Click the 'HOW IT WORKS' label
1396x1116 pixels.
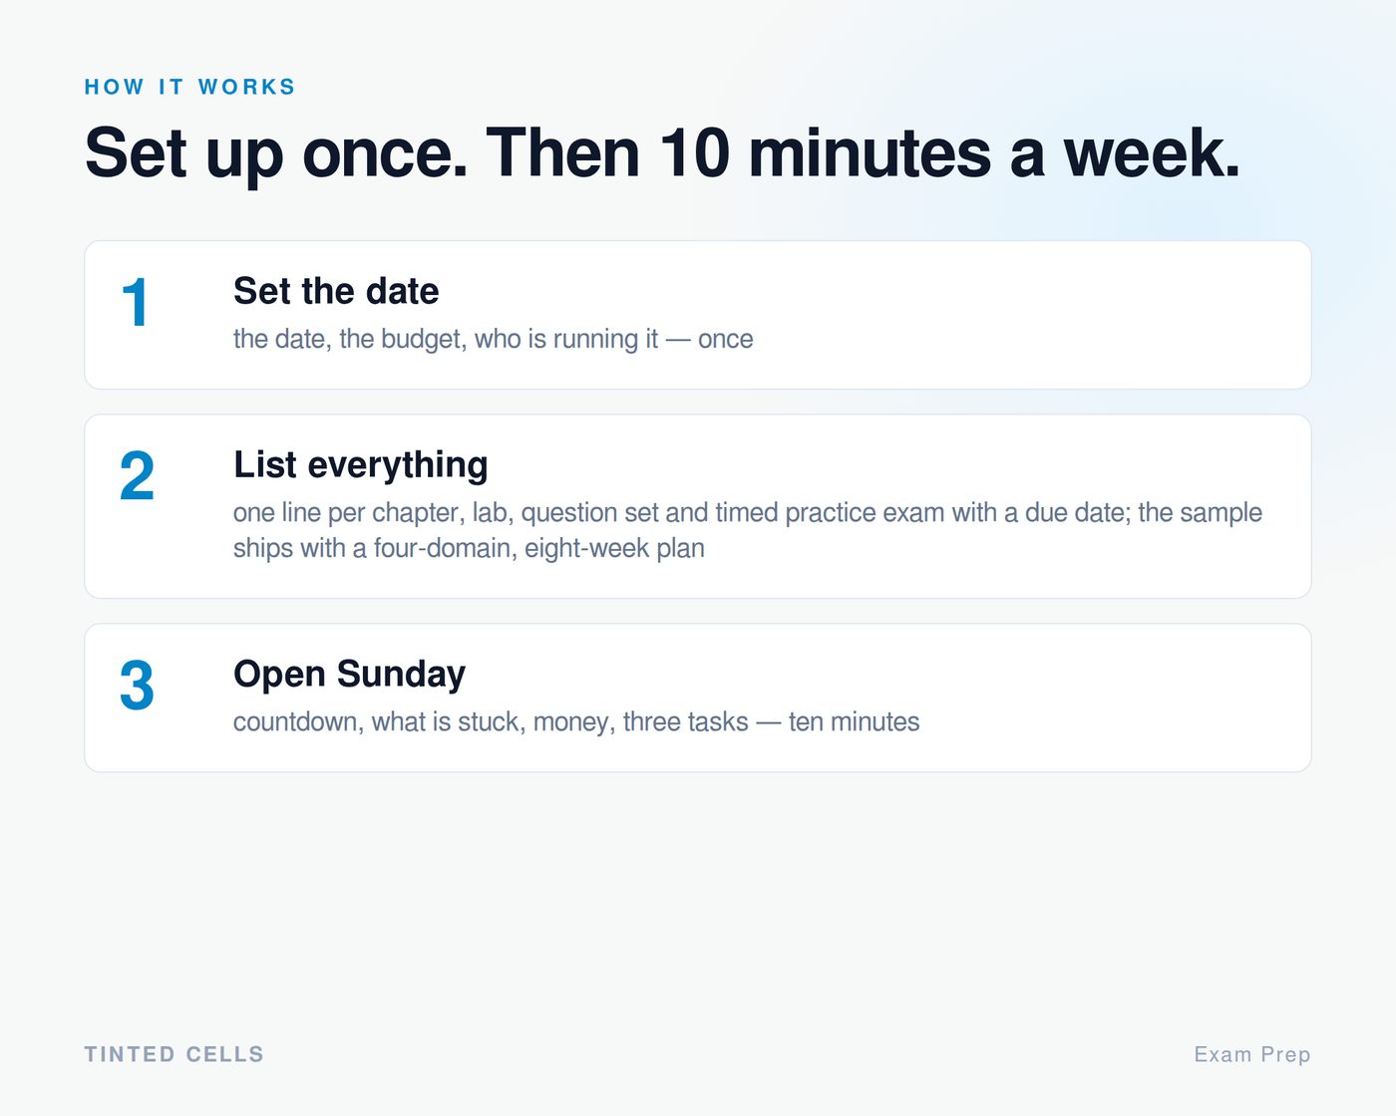(189, 87)
